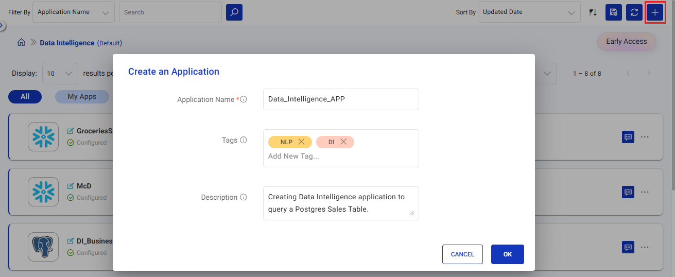
Task: Go to home via breadcrumb icon
Action: coord(21,43)
